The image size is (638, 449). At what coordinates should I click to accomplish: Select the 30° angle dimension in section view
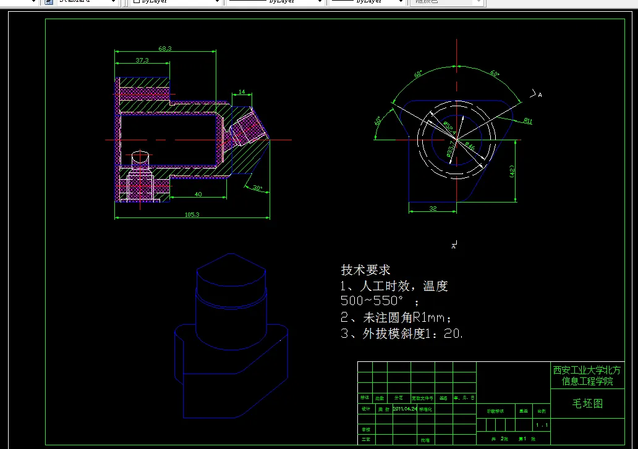(258, 188)
